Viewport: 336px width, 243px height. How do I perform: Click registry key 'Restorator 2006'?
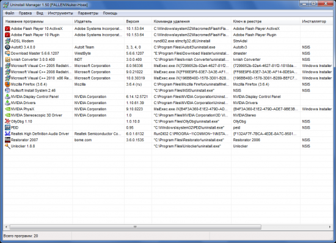click(247, 140)
